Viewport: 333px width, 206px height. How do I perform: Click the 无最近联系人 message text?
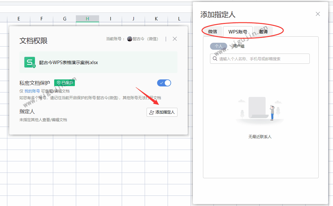coord(260,137)
